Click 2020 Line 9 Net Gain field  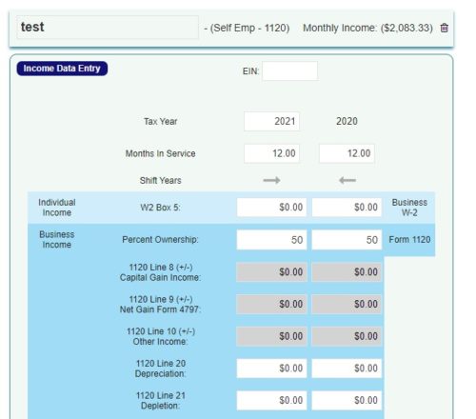[347, 304]
